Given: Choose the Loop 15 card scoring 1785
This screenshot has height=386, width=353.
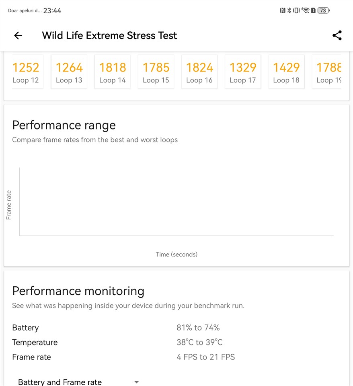Looking at the screenshot, I should pyautogui.click(x=156, y=72).
